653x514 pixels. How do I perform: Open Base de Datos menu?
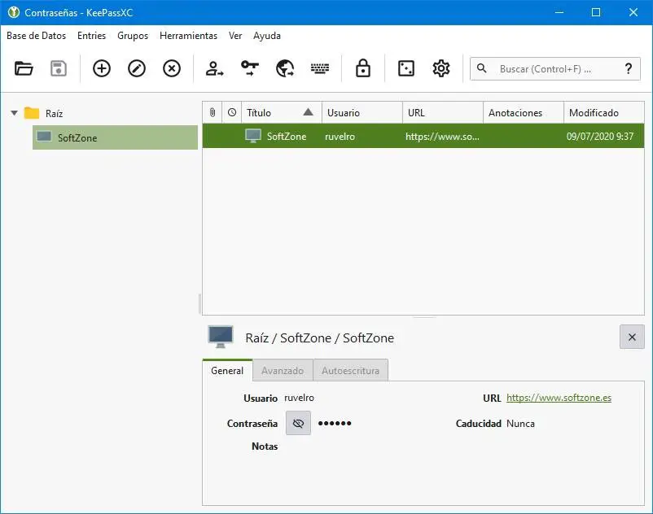(36, 36)
